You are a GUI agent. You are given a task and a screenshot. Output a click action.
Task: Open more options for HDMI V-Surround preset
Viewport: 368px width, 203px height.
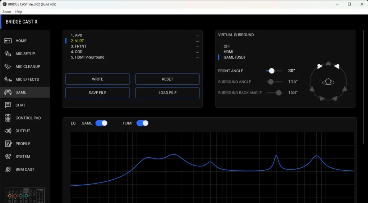click(x=197, y=58)
